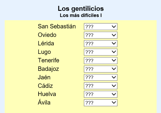161x113 pixels.
Task: Open the Ávila gentilicio dropdown
Action: tap(101, 103)
